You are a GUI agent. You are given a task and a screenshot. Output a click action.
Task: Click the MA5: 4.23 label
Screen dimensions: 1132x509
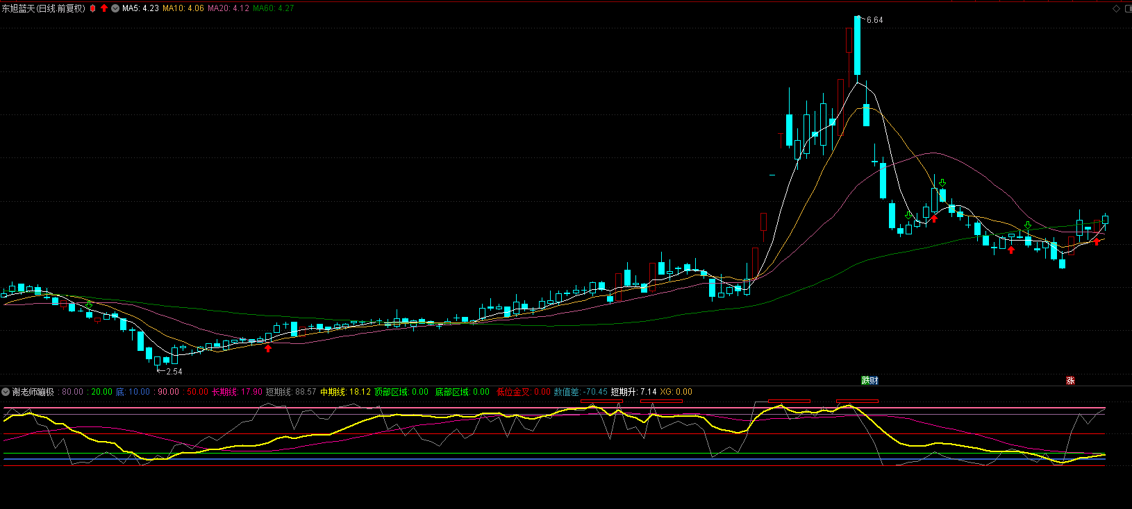pos(140,8)
